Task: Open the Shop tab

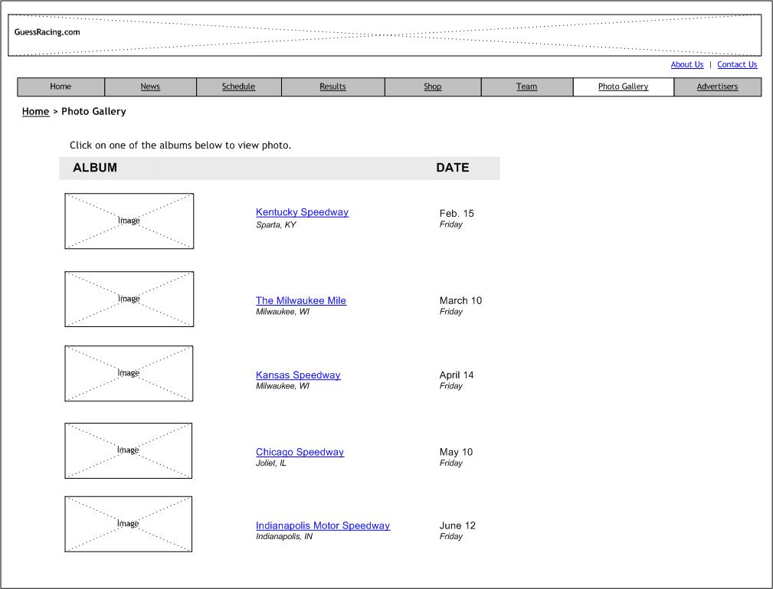Action: point(432,87)
